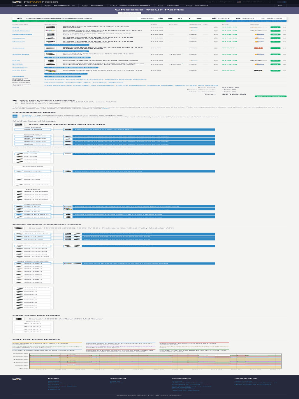
Task: Click Buy button for Motherboard row
Action: coord(275,34)
